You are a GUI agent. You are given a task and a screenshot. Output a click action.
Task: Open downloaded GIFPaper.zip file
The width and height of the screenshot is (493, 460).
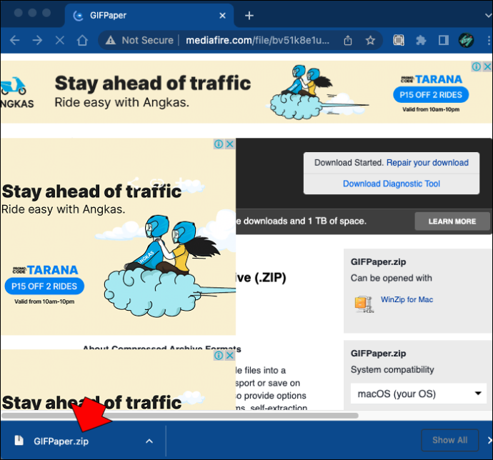pos(61,441)
